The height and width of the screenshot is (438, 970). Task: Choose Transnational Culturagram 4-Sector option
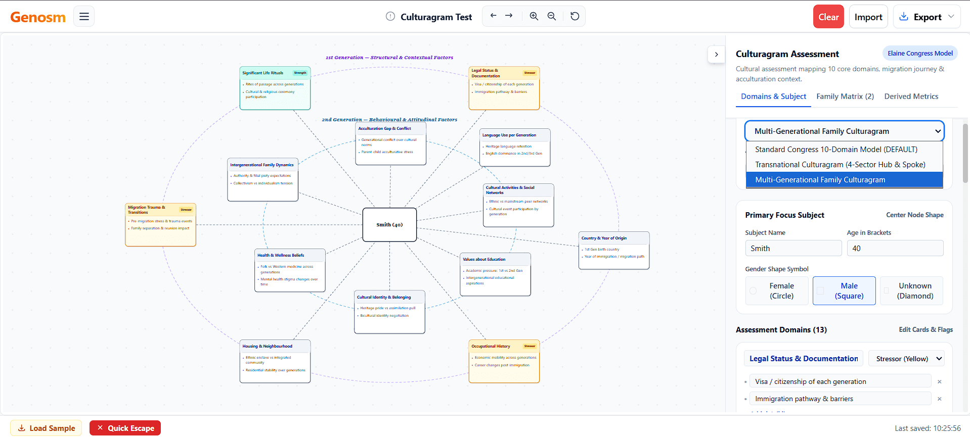(844, 165)
